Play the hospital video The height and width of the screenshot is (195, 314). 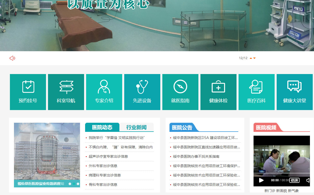(x=261, y=180)
